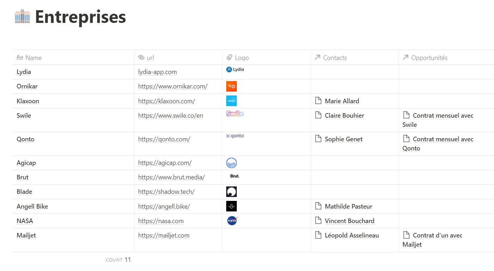Click the lydia-app.com url
The height and width of the screenshot is (271, 494).
coord(157,72)
